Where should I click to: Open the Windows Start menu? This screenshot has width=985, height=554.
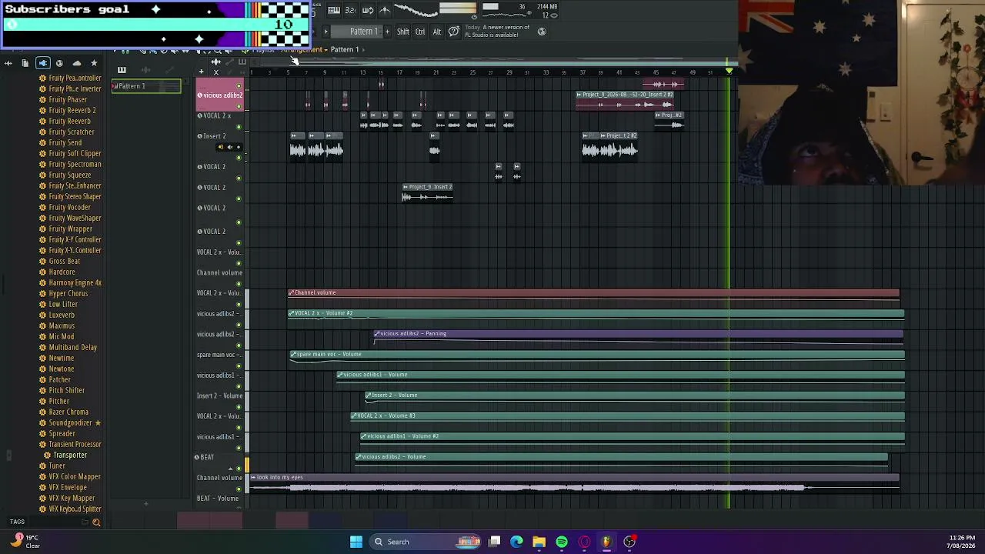(x=356, y=542)
